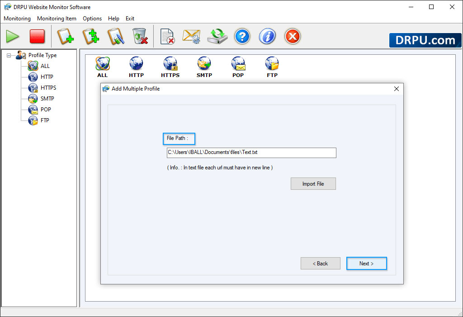Select ALL in the profile tree

(45, 66)
